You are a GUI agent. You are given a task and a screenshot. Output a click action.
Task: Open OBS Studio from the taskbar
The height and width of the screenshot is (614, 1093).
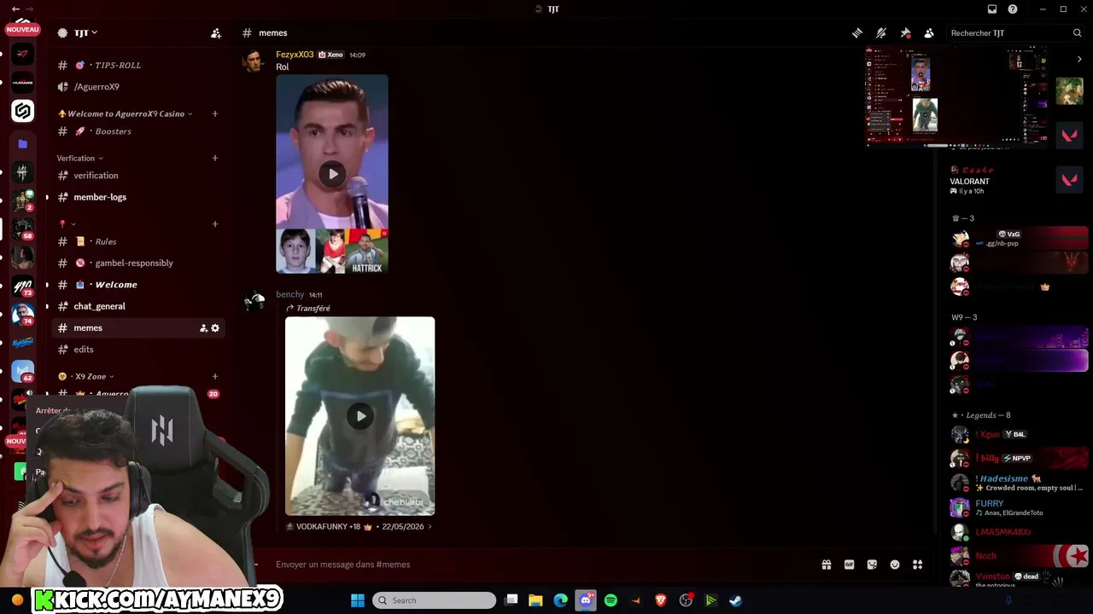coord(686,600)
